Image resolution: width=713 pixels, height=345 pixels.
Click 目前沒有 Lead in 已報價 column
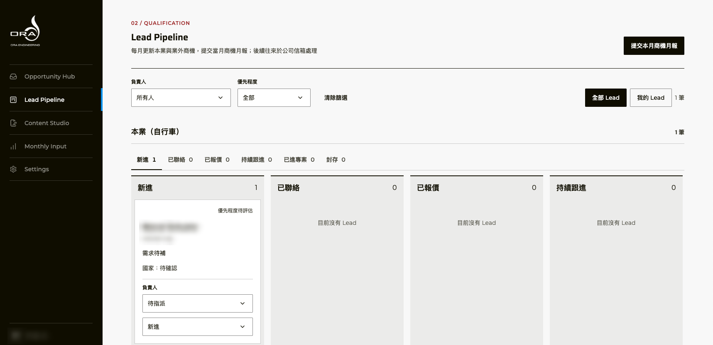(x=477, y=223)
